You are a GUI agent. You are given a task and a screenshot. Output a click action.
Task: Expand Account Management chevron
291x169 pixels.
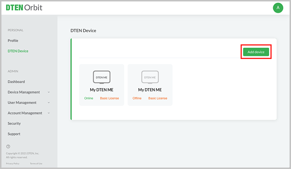point(49,113)
